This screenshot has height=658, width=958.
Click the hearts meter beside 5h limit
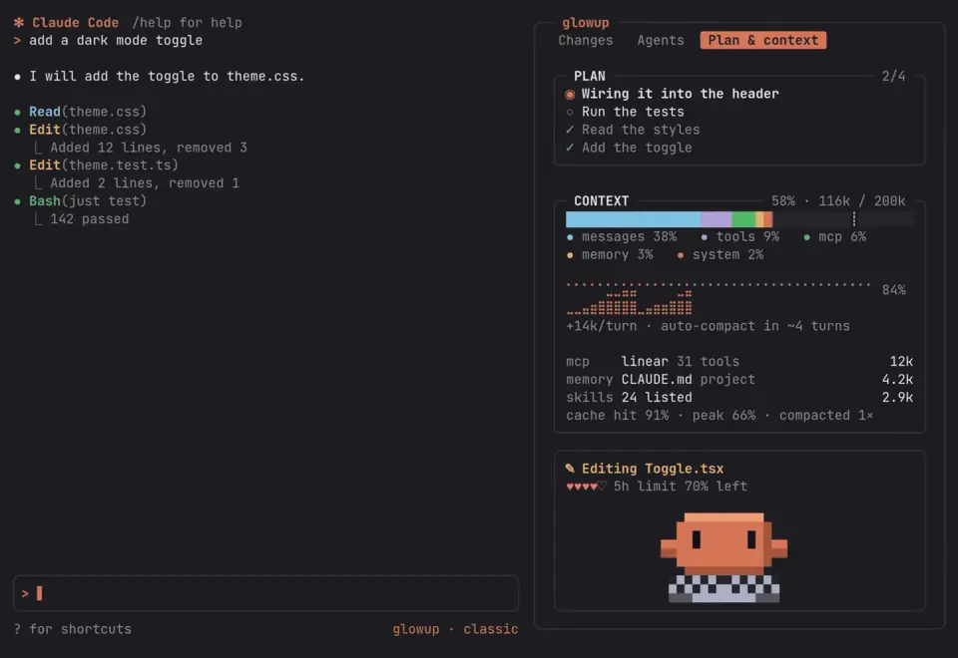586,487
